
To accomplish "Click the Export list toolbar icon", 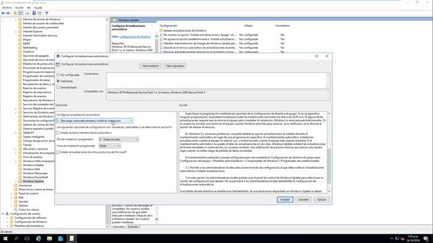I will pyautogui.click(x=27, y=13).
